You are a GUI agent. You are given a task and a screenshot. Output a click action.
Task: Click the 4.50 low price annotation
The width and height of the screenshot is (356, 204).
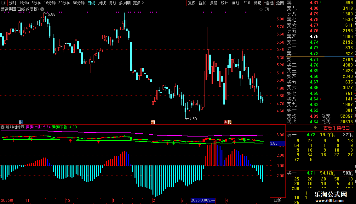(x=193, y=119)
